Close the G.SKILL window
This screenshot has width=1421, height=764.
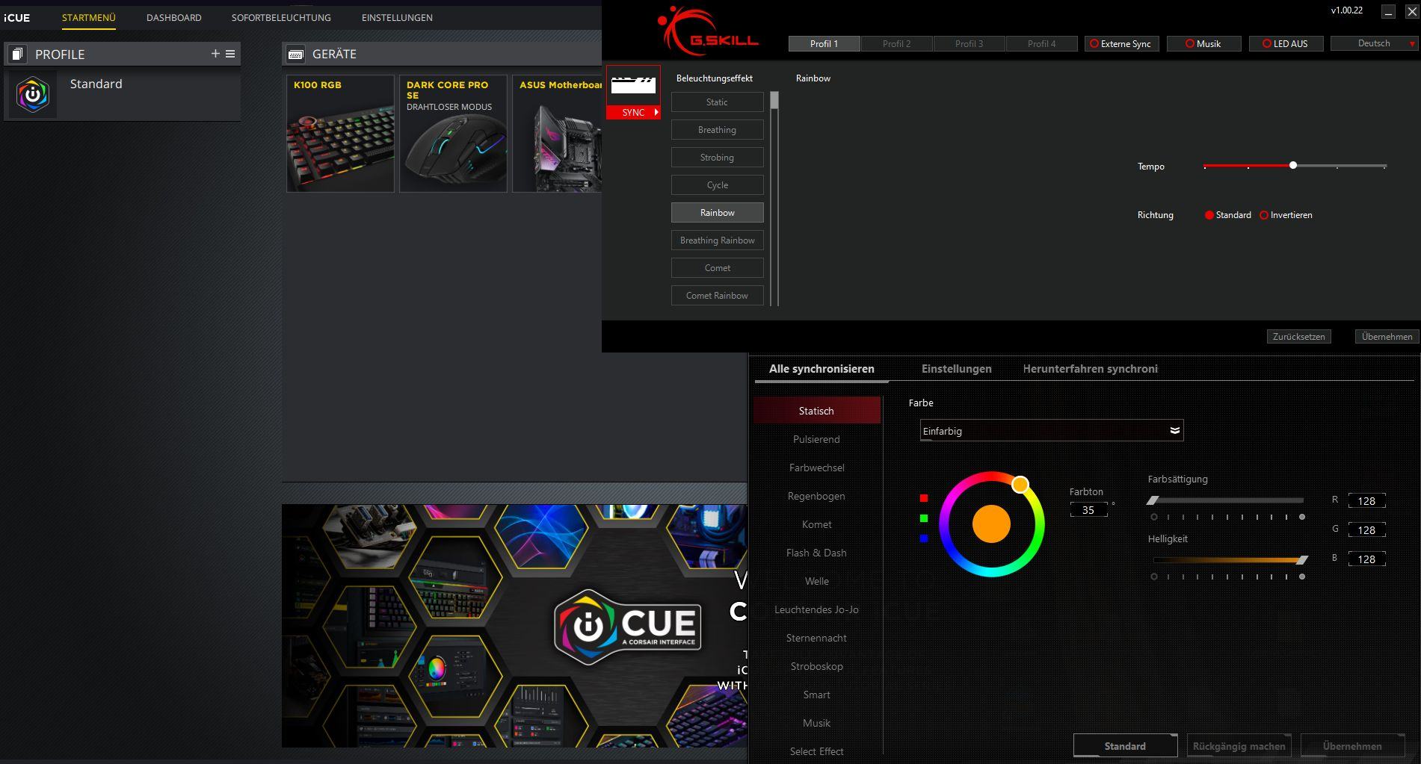click(1411, 12)
